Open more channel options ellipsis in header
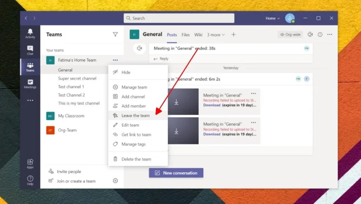Image resolution: width=361 pixels, height=204 pixels. tap(330, 35)
